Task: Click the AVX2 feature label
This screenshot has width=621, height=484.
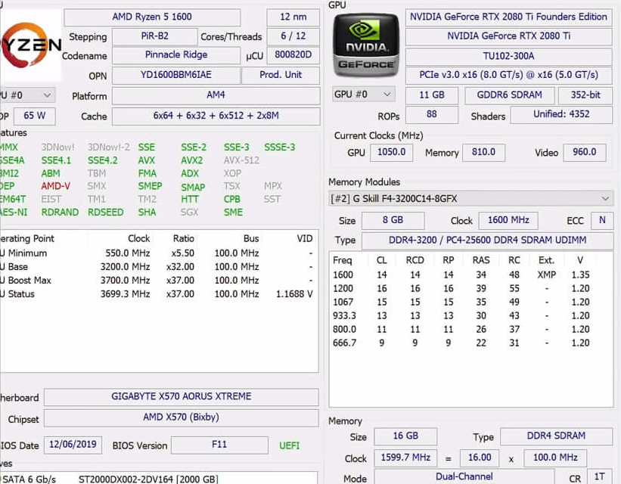Action: pyautogui.click(x=191, y=160)
